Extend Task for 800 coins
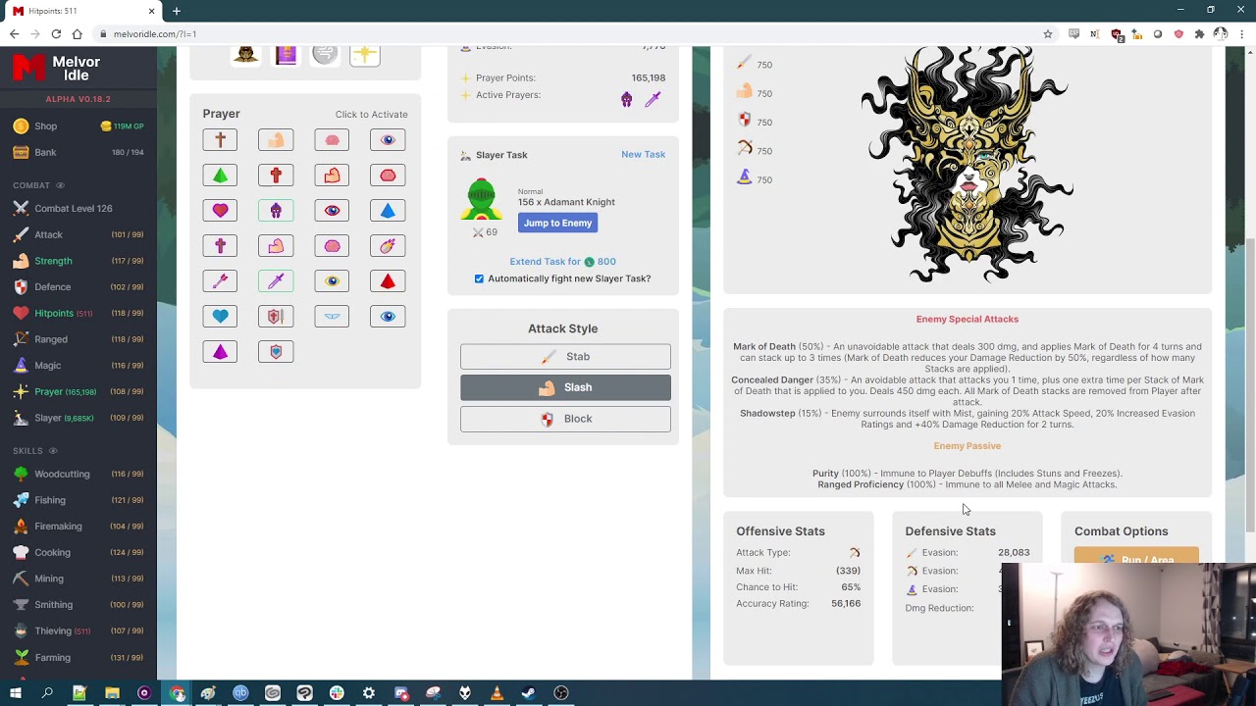The width and height of the screenshot is (1256, 706). [562, 262]
